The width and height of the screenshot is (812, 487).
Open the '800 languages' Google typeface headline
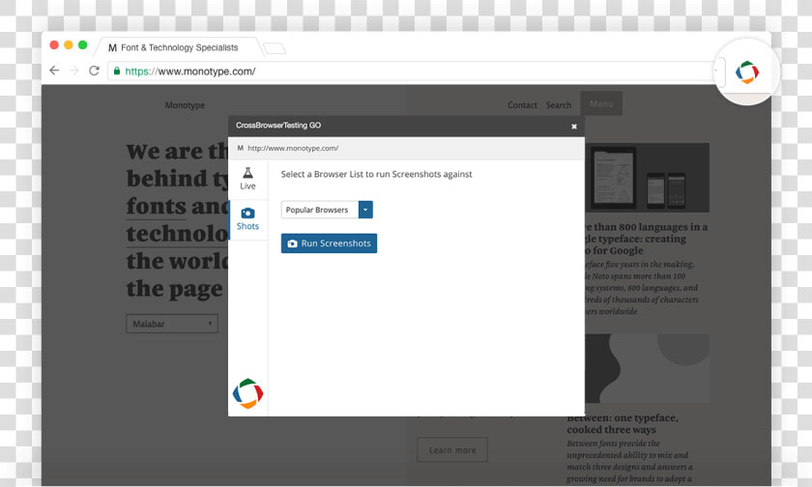tap(647, 239)
